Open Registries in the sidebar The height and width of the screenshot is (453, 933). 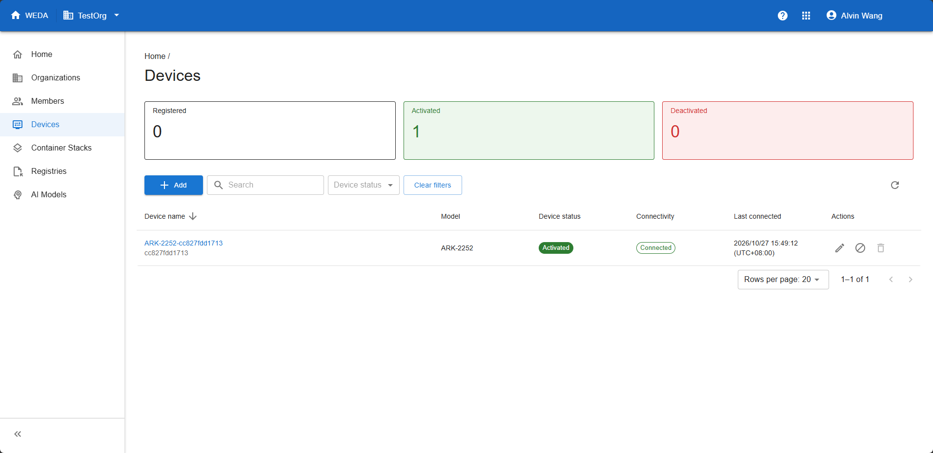pyautogui.click(x=62, y=171)
